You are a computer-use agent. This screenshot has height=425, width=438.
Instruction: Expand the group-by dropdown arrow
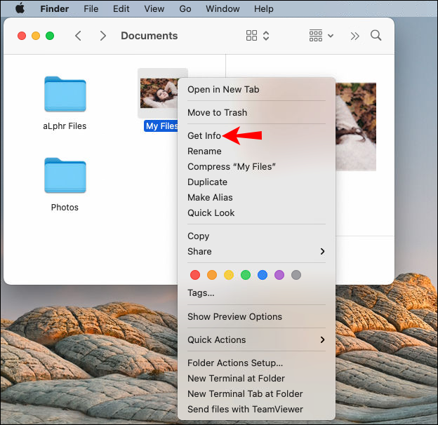pos(331,36)
